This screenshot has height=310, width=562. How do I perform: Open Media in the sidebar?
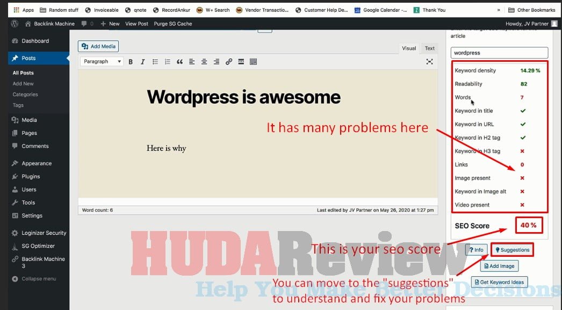tap(39, 120)
